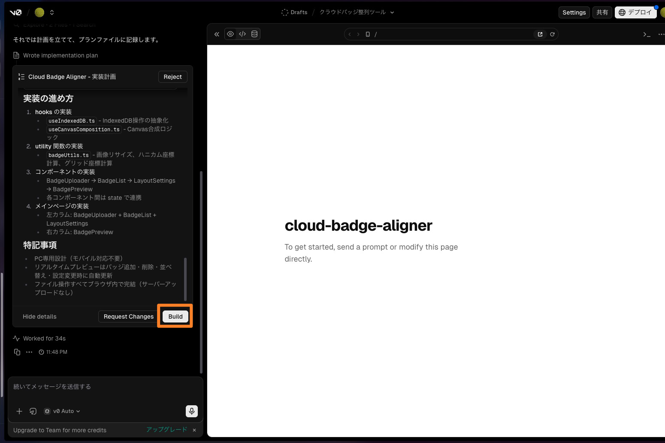Screen dimensions: 665x443
Task: Click the utility 関数の実装 list item
Action: (59, 146)
